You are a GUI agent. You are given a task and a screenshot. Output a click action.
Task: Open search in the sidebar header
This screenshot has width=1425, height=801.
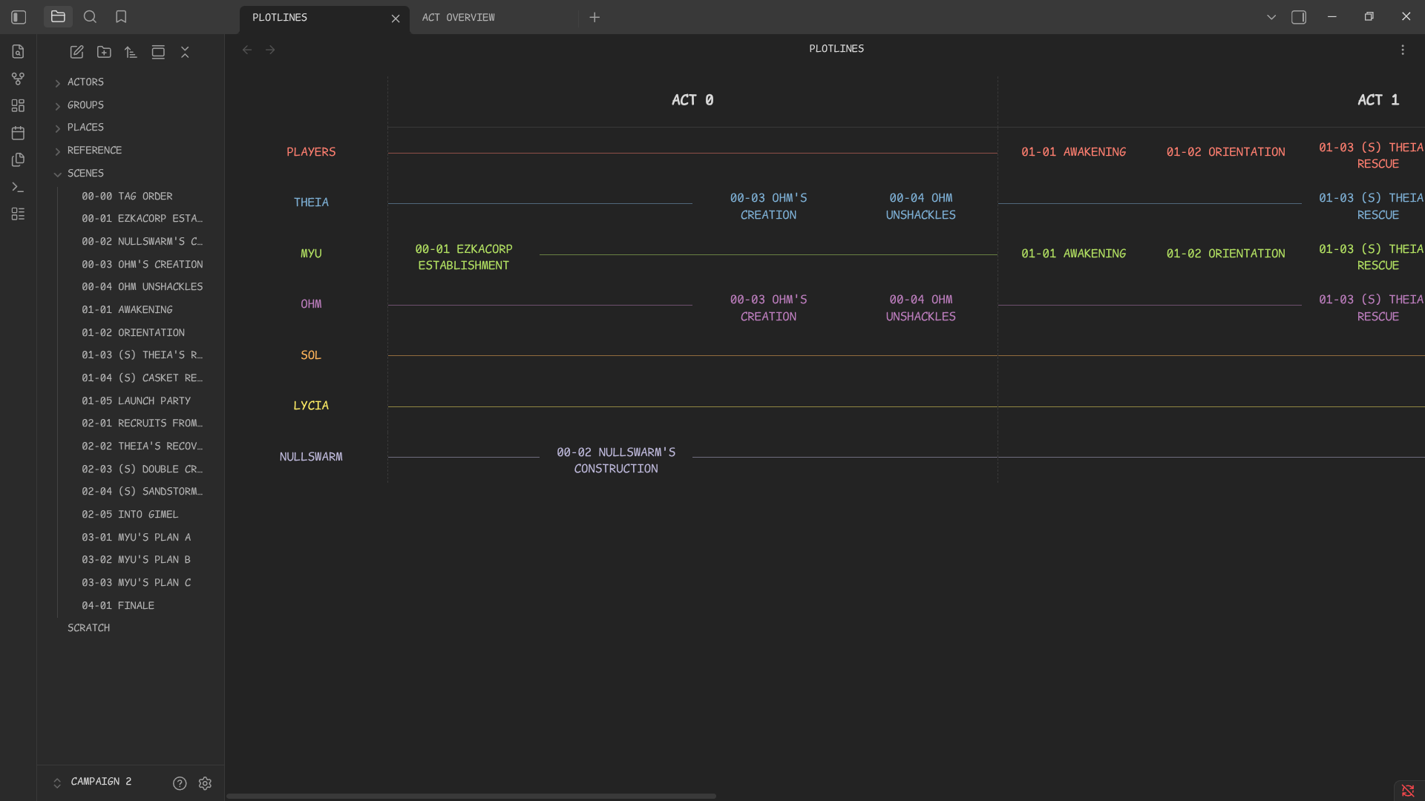90,16
